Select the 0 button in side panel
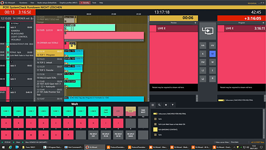Screen dimensions: 266x150 pyautogui.click(x=213, y=79)
